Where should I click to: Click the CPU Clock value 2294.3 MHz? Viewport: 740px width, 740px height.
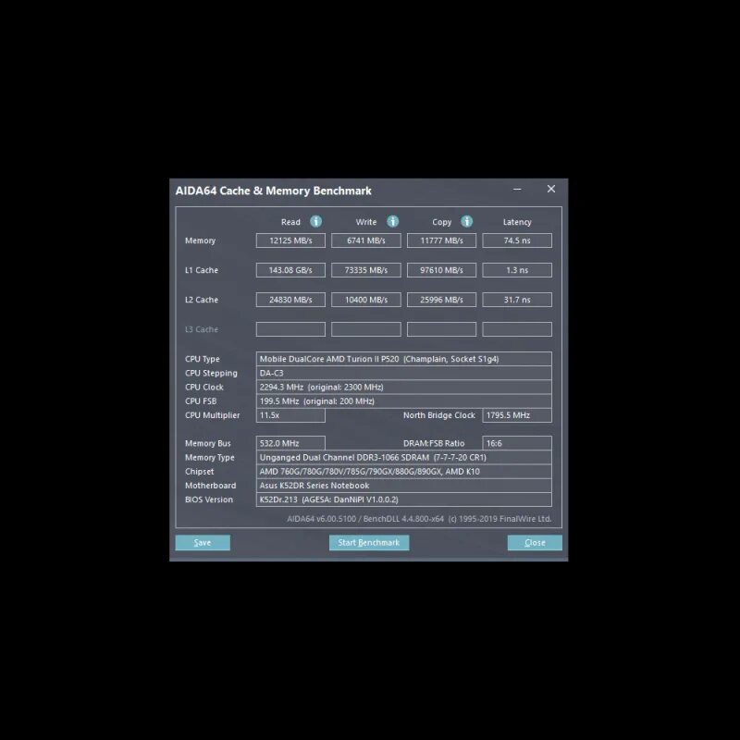(x=404, y=387)
